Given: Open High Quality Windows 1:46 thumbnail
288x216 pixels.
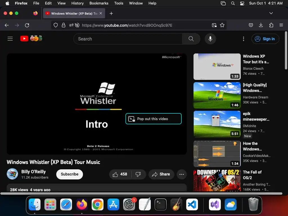Looking at the screenshot, I should coord(217,95).
